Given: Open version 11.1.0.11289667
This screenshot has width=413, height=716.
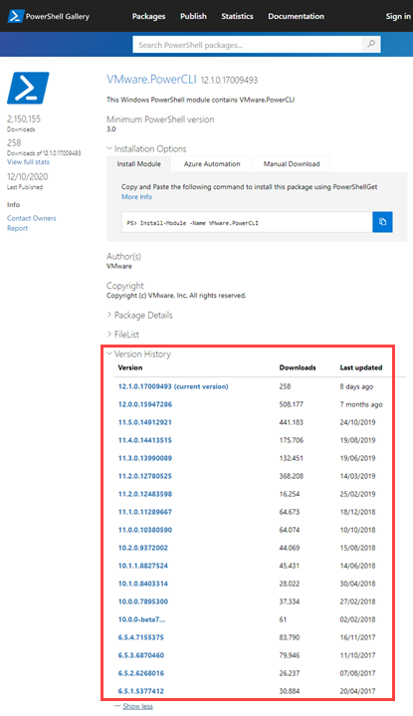Looking at the screenshot, I should (145, 512).
